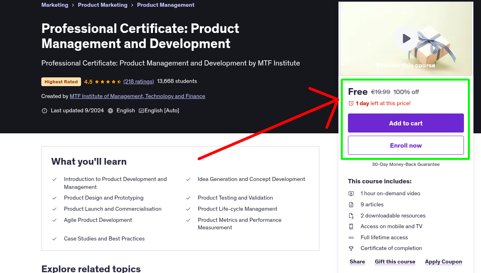Click the Enroll now button
The image size is (481, 273).
(x=406, y=145)
